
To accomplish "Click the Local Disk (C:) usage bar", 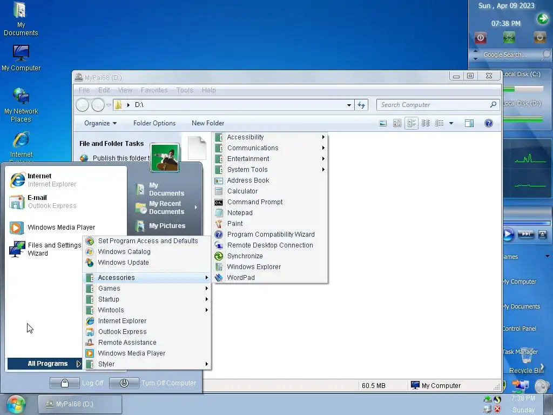I will coord(523,89).
